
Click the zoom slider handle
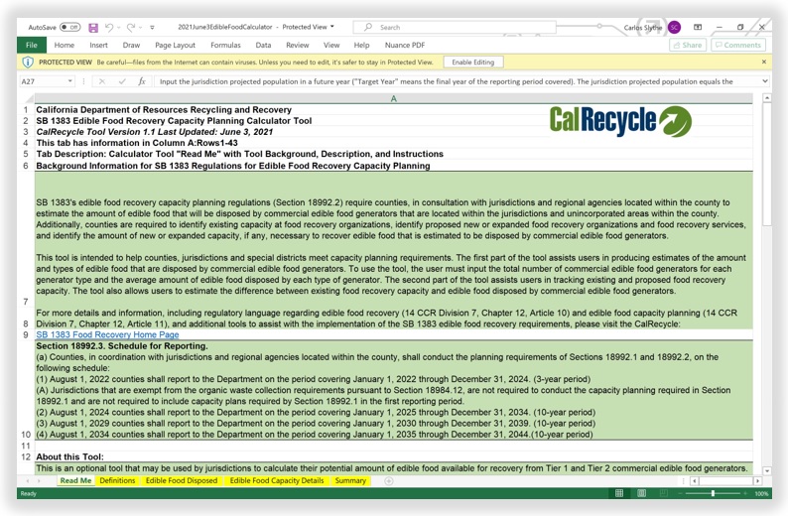pos(713,493)
